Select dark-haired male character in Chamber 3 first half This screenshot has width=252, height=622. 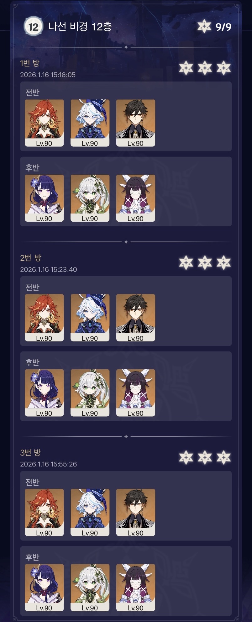pyautogui.click(x=136, y=512)
